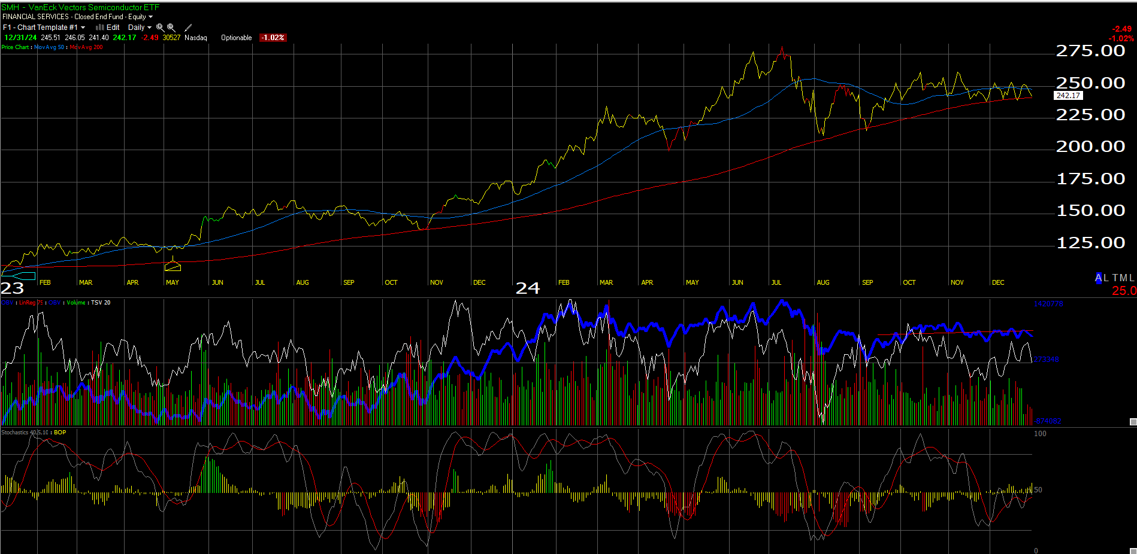This screenshot has height=554, width=1137.
Task: Click the Optionable label
Action: pos(236,38)
